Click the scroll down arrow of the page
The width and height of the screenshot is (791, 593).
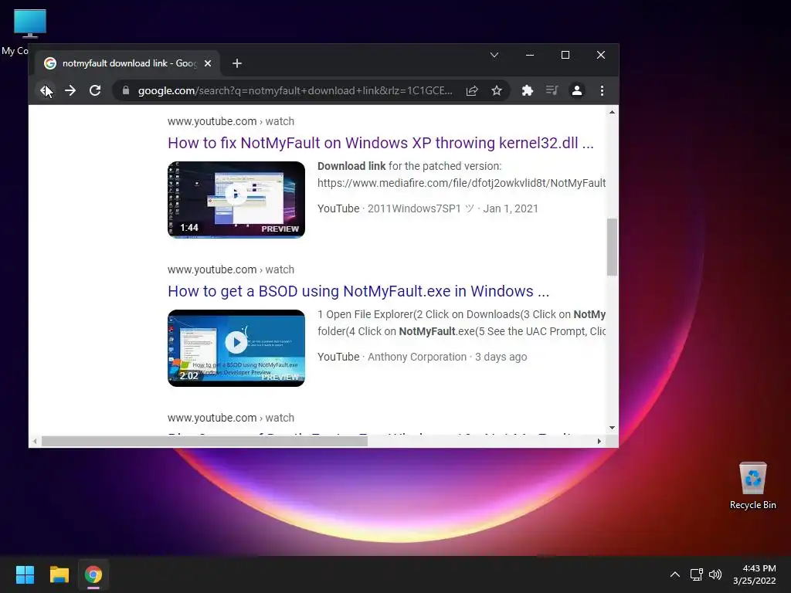[612, 428]
